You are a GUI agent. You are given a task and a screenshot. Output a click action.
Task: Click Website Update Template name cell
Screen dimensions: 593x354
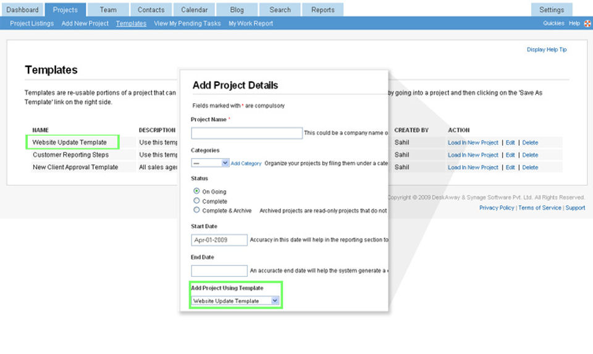[x=70, y=142]
